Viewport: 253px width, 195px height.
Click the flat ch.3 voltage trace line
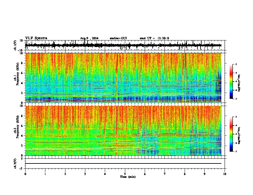(x=123, y=163)
